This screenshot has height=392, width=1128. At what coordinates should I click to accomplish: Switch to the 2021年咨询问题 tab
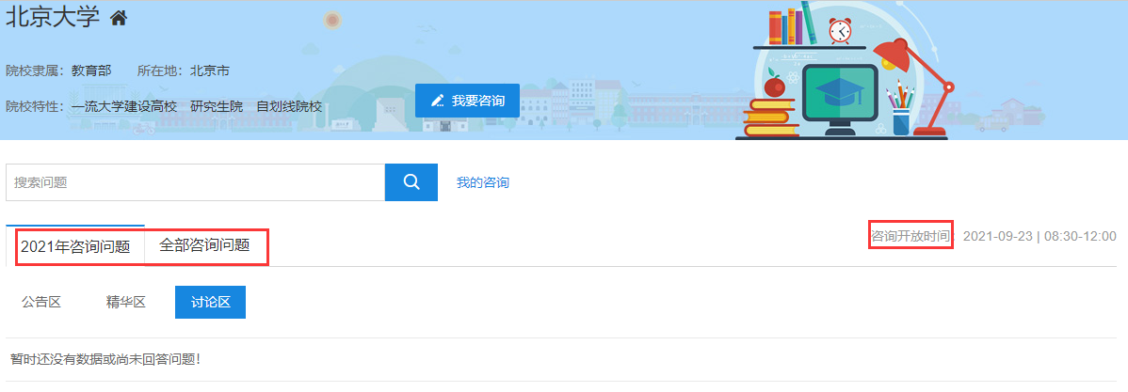pos(75,247)
